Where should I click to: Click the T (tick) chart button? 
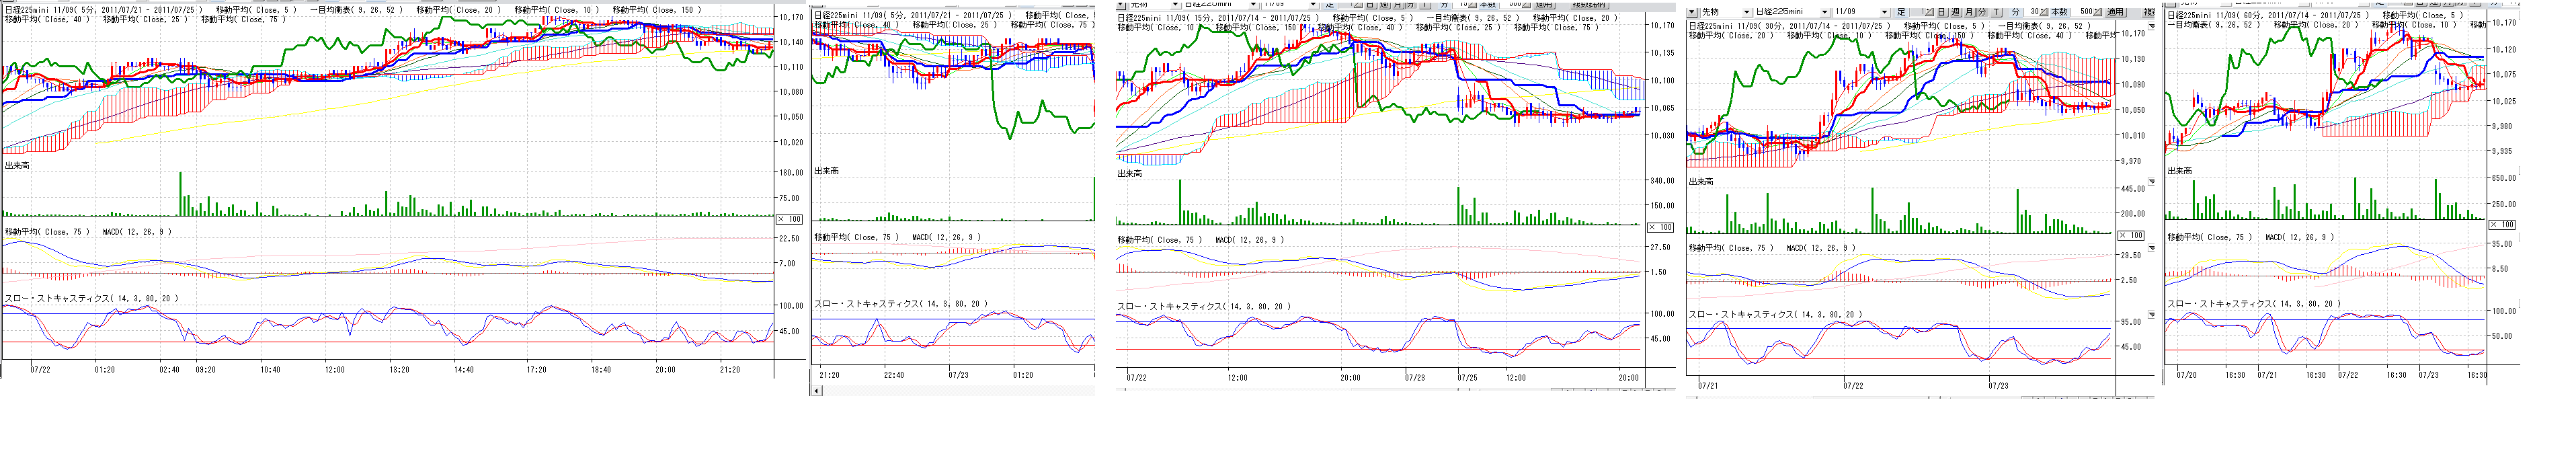[x=1997, y=12]
